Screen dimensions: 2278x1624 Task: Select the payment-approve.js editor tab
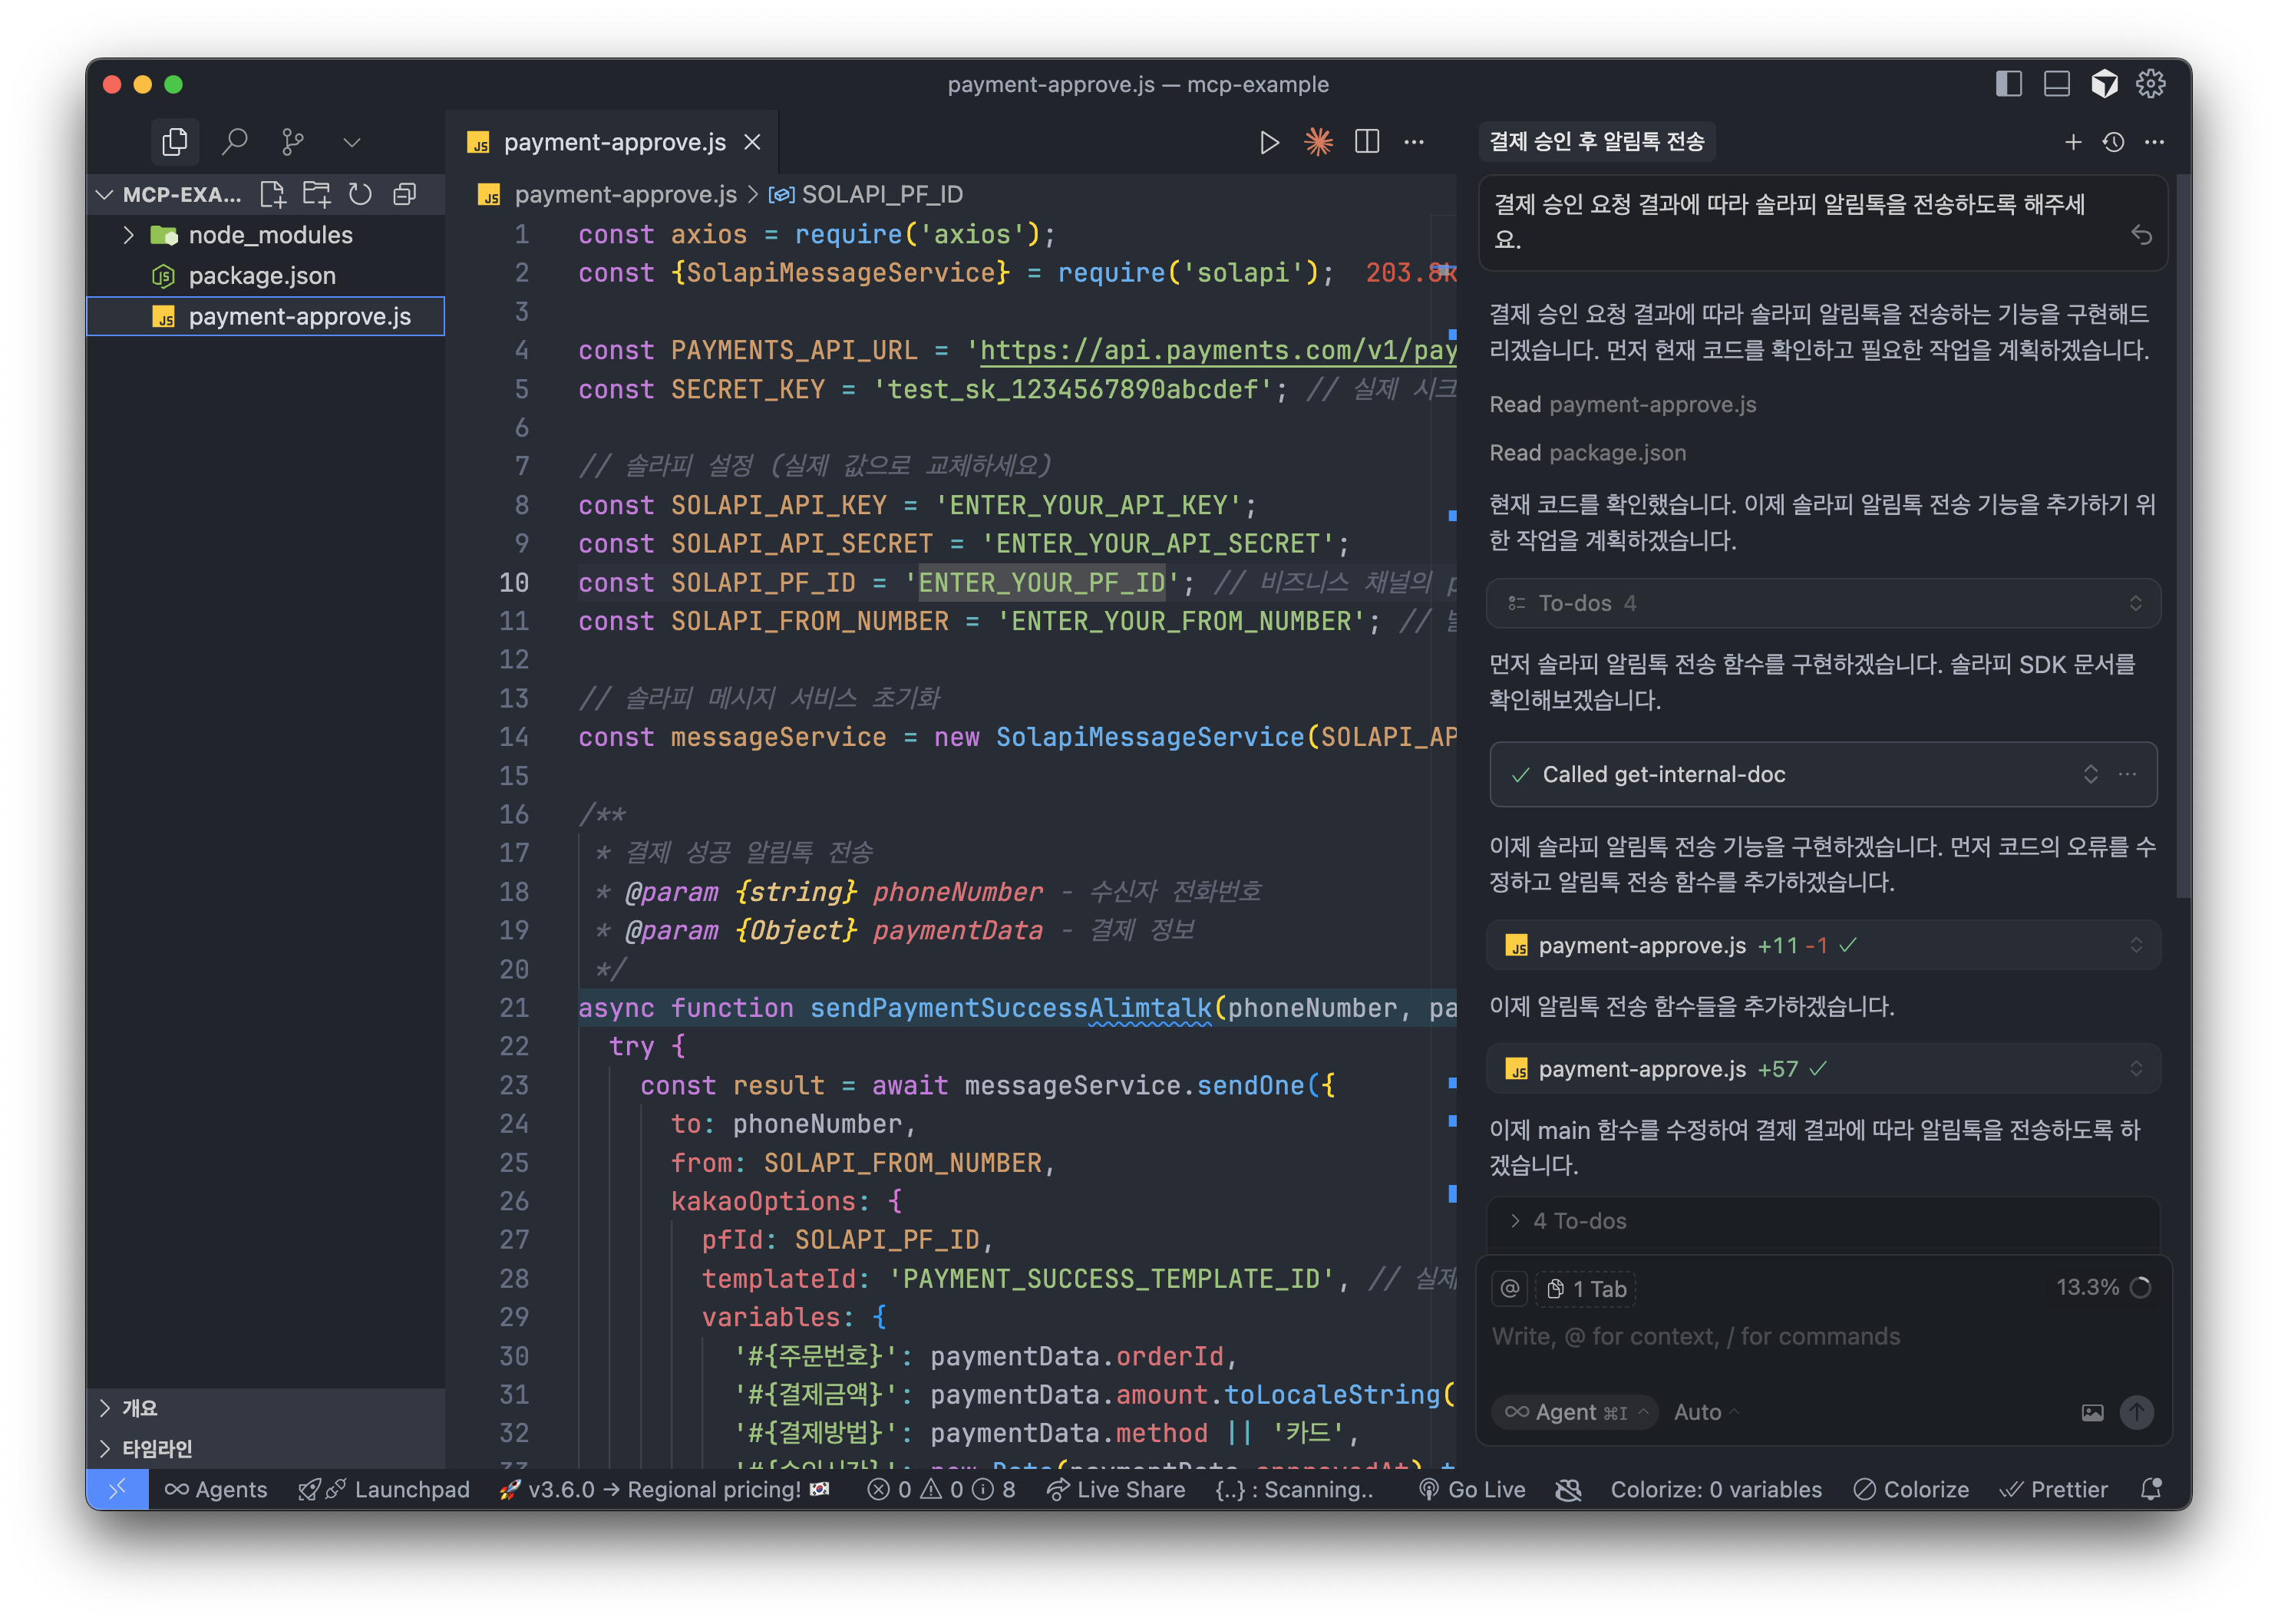pyautogui.click(x=613, y=142)
